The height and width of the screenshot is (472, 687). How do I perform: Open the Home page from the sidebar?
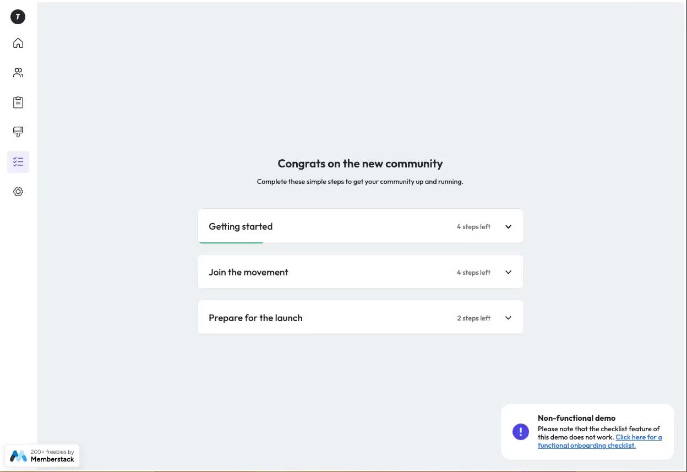18,42
